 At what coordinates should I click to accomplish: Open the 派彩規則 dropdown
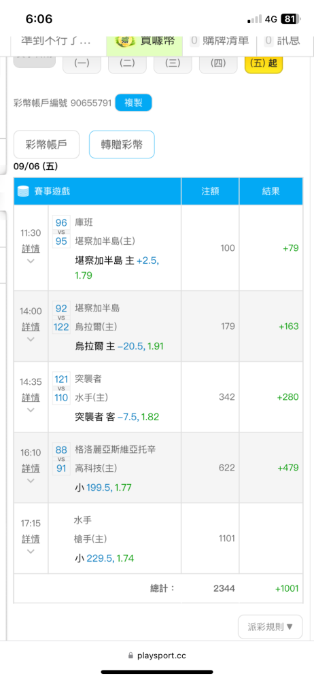click(x=271, y=627)
